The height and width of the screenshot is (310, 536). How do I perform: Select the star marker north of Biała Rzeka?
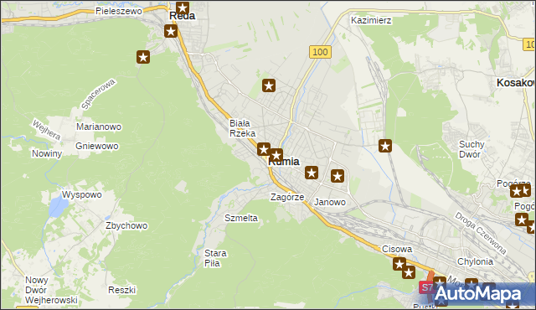269,85
